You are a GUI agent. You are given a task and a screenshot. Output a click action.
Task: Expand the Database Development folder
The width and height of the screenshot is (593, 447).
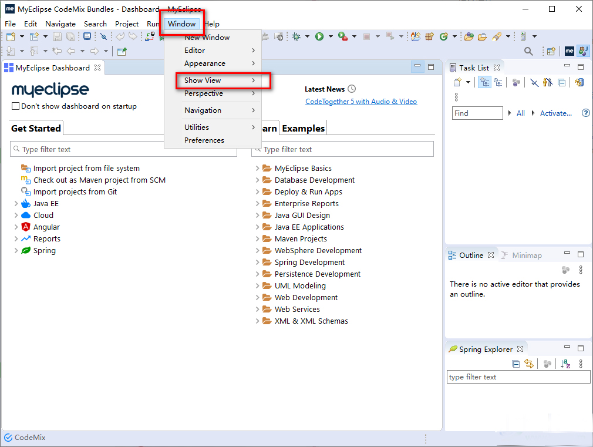(x=257, y=180)
